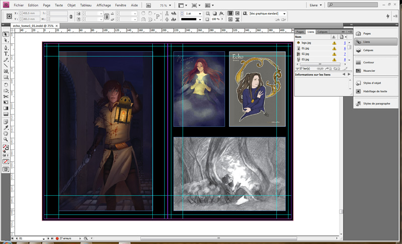Screen dimensions: 402x244
Task: Select the Line tool
Action: click(x=6, y=66)
